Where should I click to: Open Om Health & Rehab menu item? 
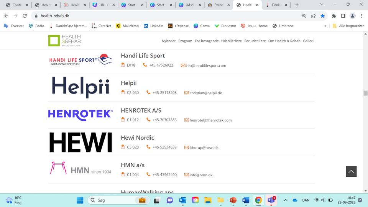(284, 41)
